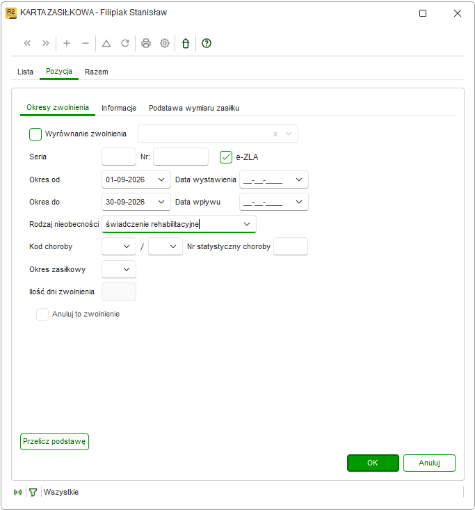Open the Razem tab

click(x=97, y=72)
